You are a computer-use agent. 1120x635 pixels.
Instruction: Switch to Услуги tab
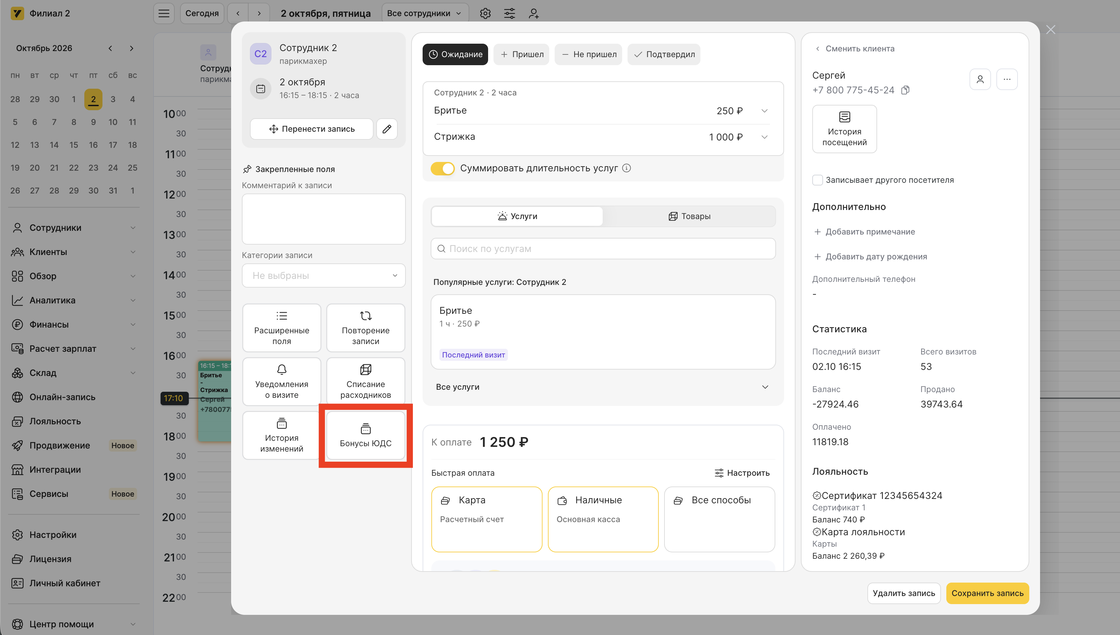(517, 216)
